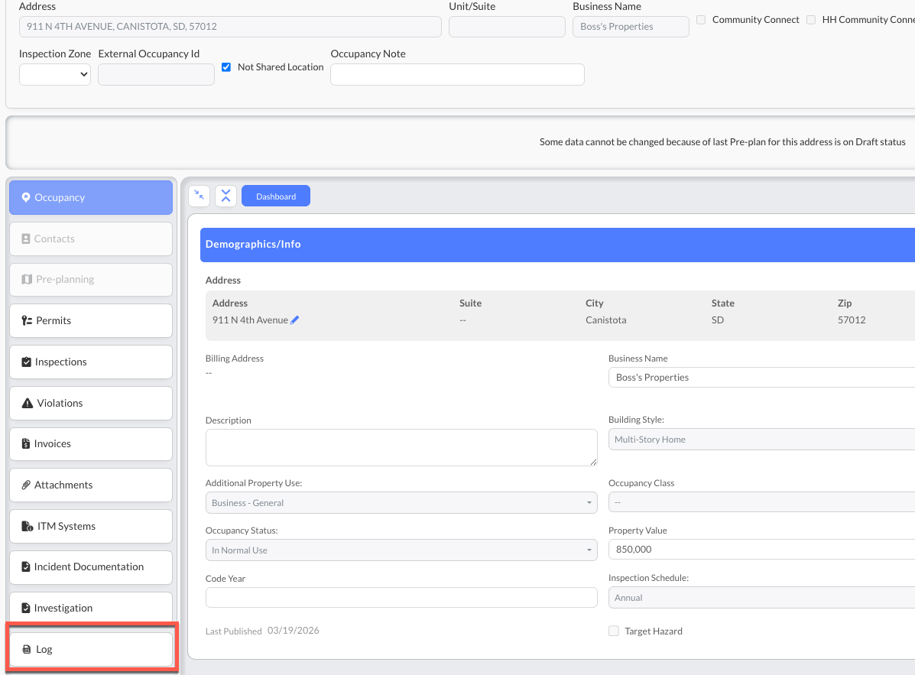
Task: Open the Invoices section
Action: pyautogui.click(x=91, y=444)
